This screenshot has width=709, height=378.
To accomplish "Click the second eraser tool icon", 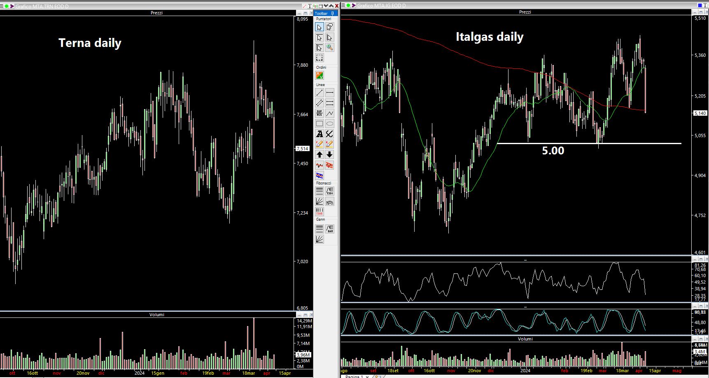I will pos(330,144).
